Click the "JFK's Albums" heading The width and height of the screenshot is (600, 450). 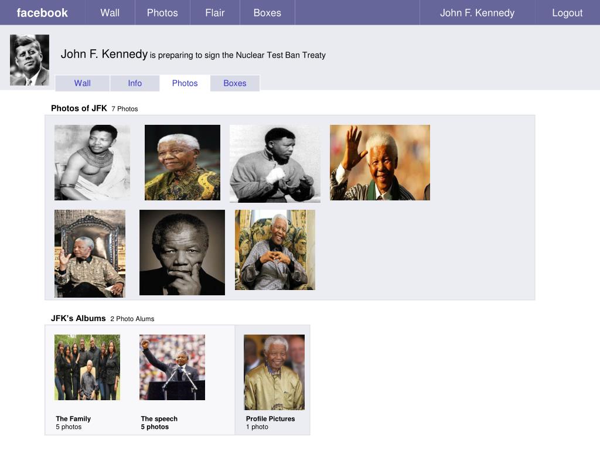[x=78, y=318]
